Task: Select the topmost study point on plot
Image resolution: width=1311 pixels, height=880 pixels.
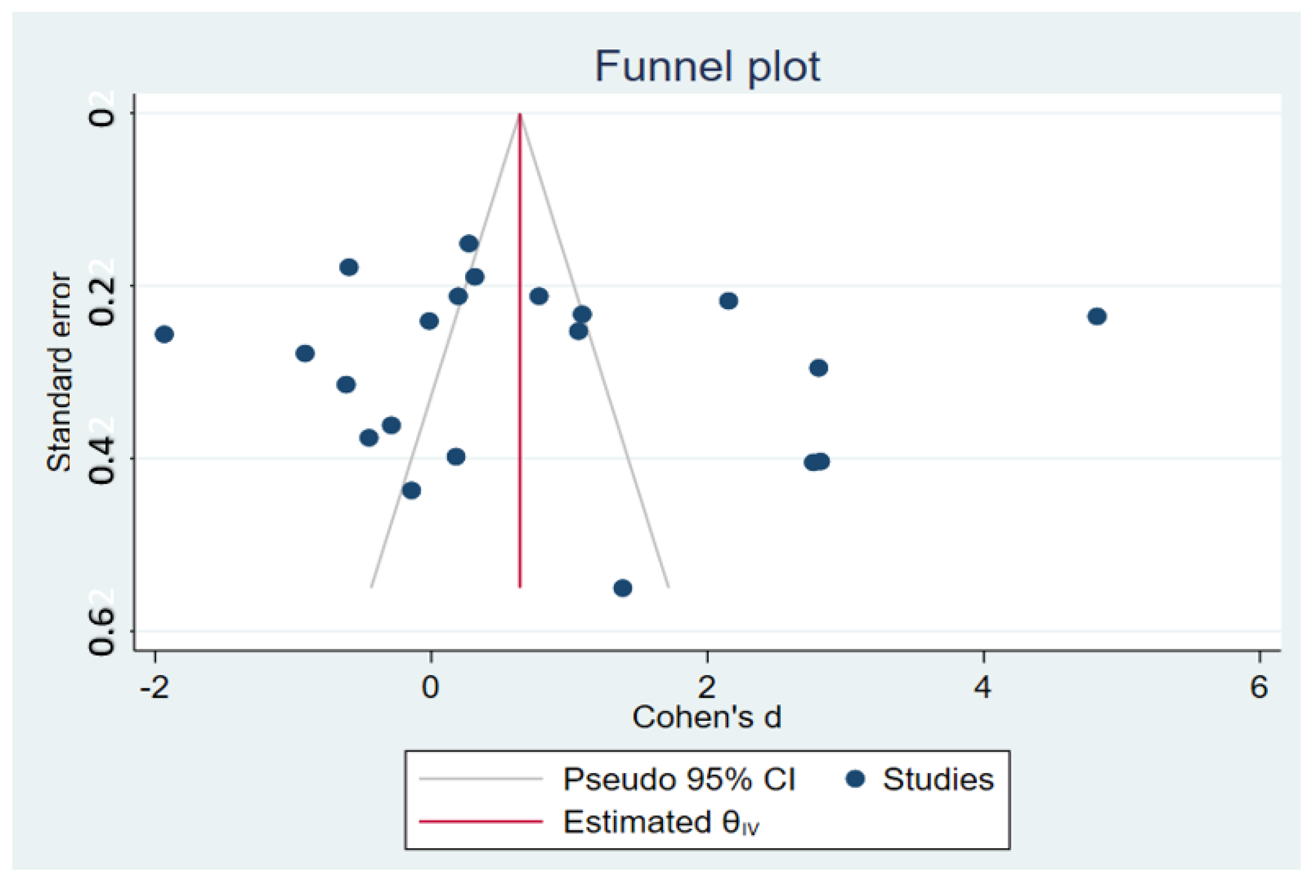Action: 469,243
